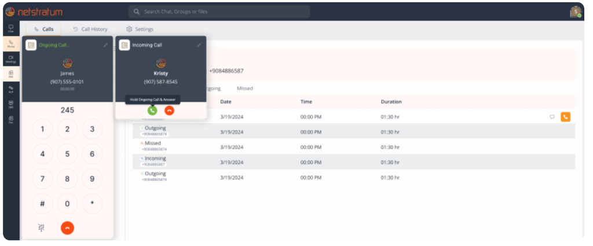This screenshot has width=593, height=246.
Task: Select the ACP sidebar icon
Action: point(10,89)
